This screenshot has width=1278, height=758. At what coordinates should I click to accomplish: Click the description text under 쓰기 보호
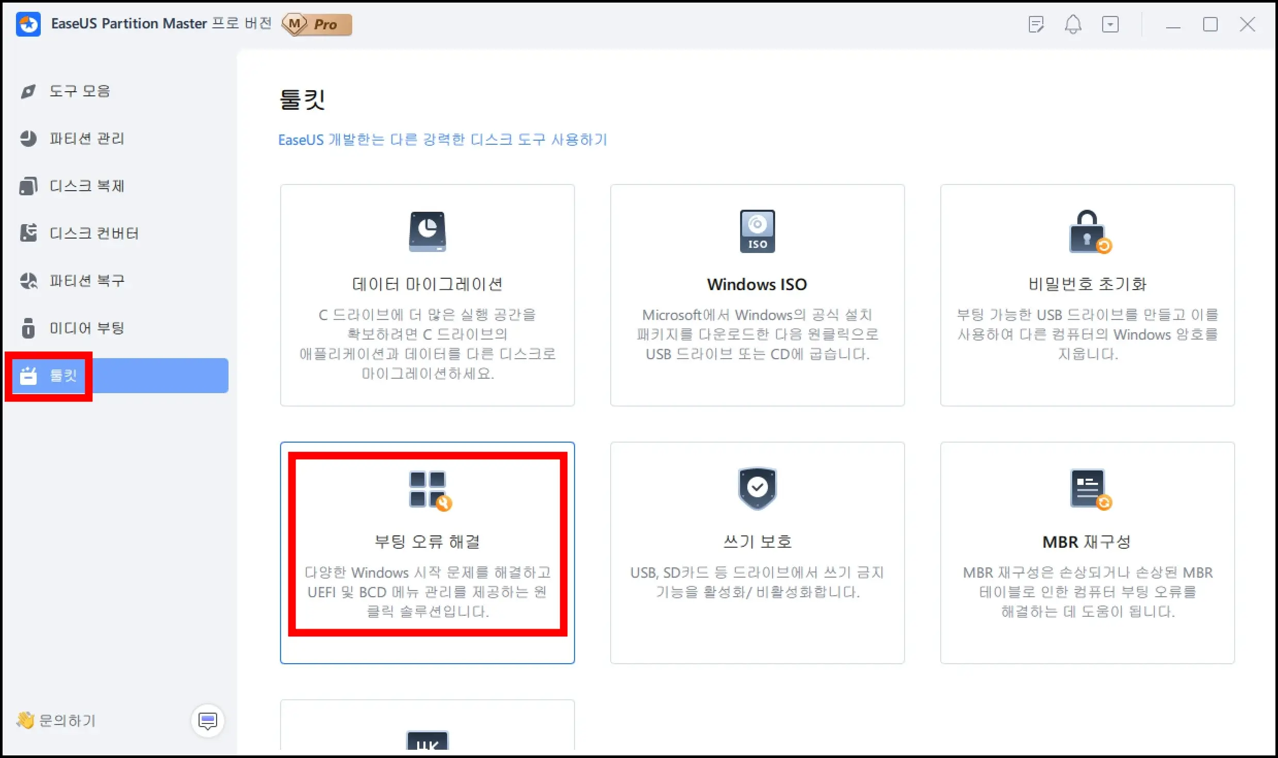coord(757,582)
